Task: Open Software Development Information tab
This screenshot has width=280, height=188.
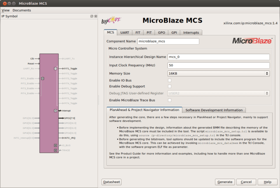Action: coord(214,110)
